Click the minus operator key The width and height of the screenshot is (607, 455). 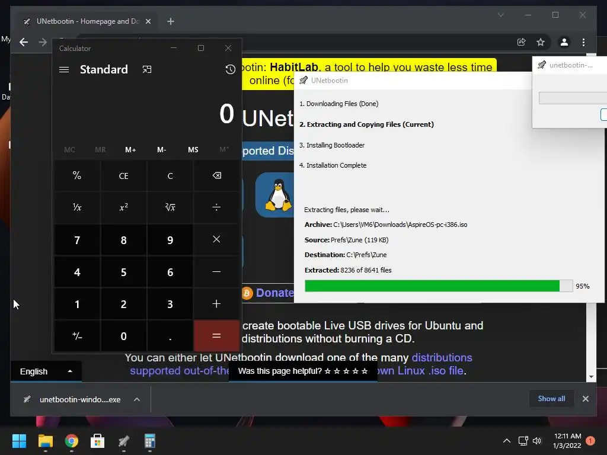point(216,271)
